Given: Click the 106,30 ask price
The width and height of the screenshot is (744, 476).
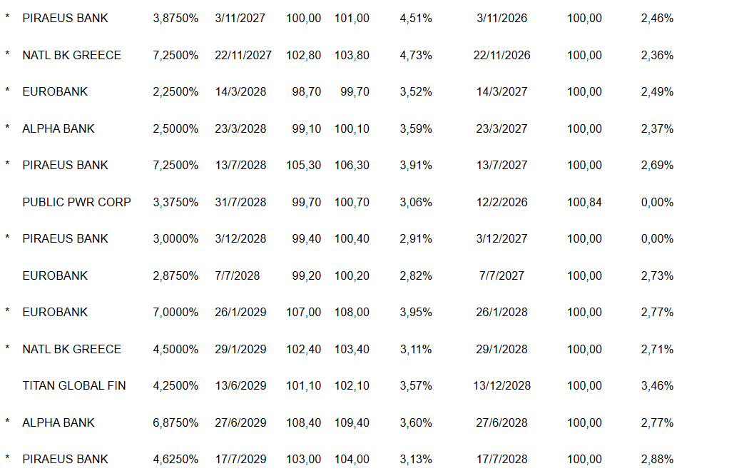Looking at the screenshot, I should [x=352, y=165].
